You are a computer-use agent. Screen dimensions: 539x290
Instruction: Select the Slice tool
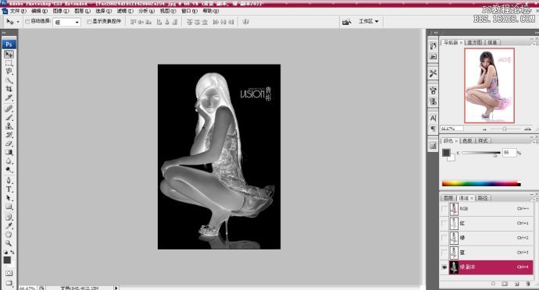pyautogui.click(x=9, y=97)
